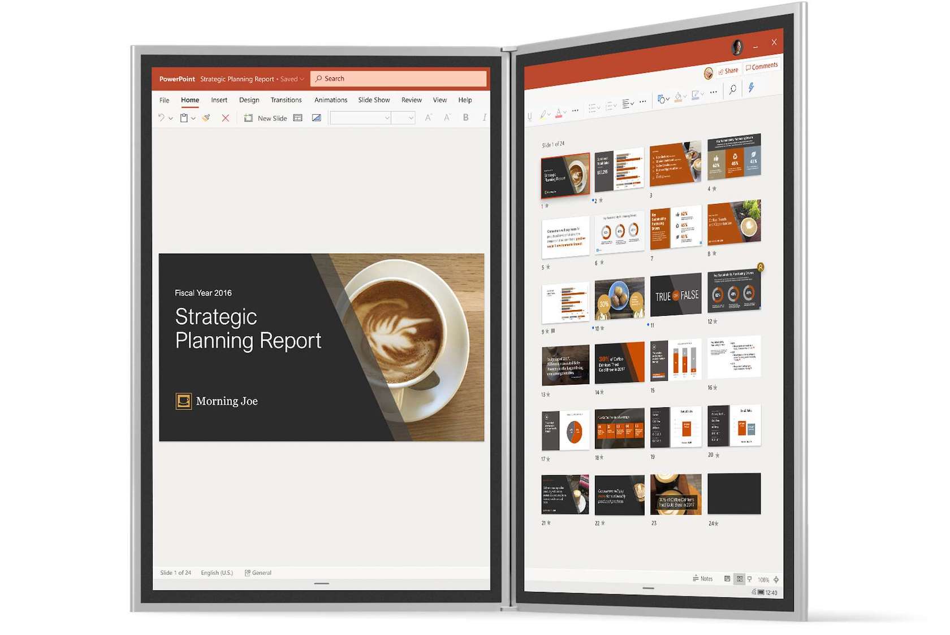Switch to the Insert tab
The width and height of the screenshot is (950, 635).
(219, 100)
